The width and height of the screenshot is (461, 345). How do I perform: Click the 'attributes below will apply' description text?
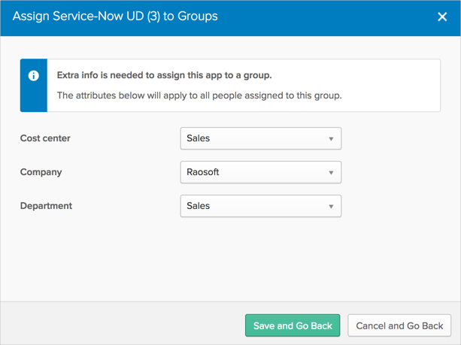(199, 95)
